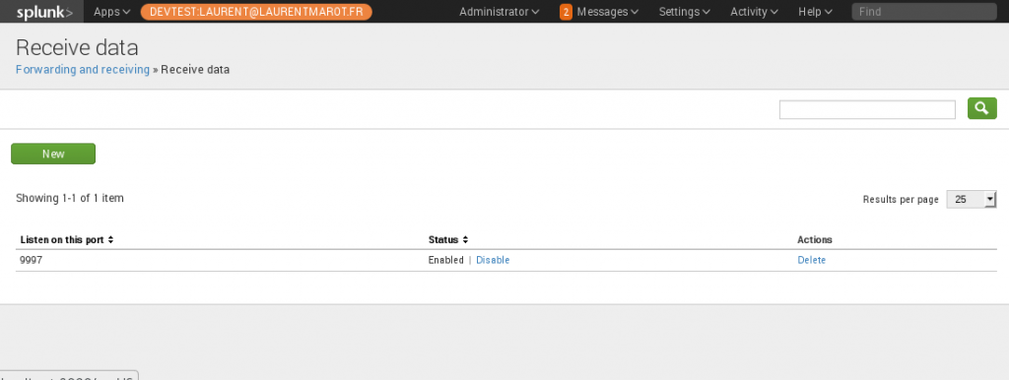Delete the 9997 port entry
Viewport: 1009px width, 380px height.
click(812, 261)
